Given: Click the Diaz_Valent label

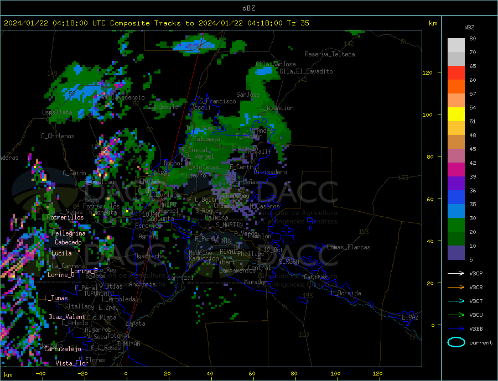Looking at the screenshot, I should (x=67, y=317).
